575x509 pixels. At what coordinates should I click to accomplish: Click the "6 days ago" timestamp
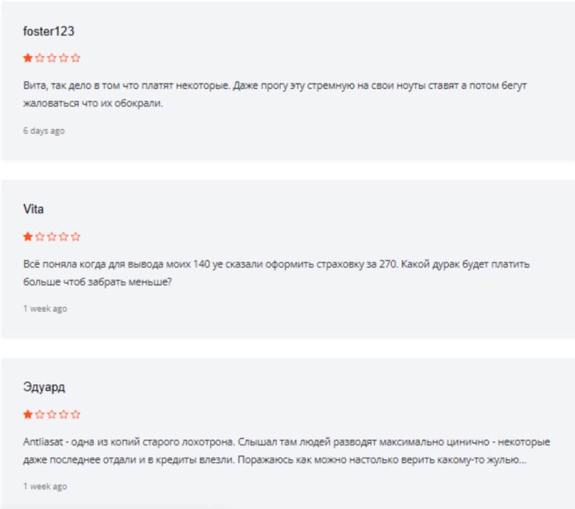point(44,131)
